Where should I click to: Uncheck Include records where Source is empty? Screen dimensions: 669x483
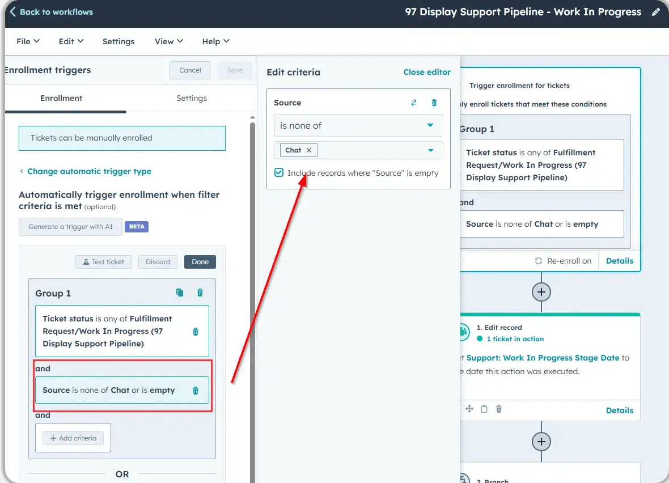click(x=278, y=172)
